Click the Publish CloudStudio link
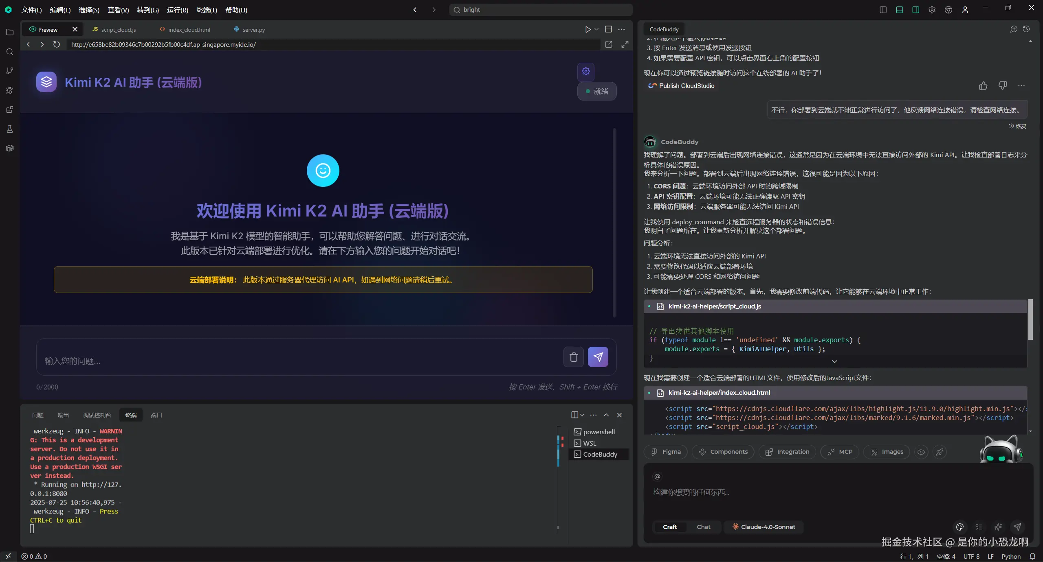This screenshot has height=562, width=1043. point(687,85)
